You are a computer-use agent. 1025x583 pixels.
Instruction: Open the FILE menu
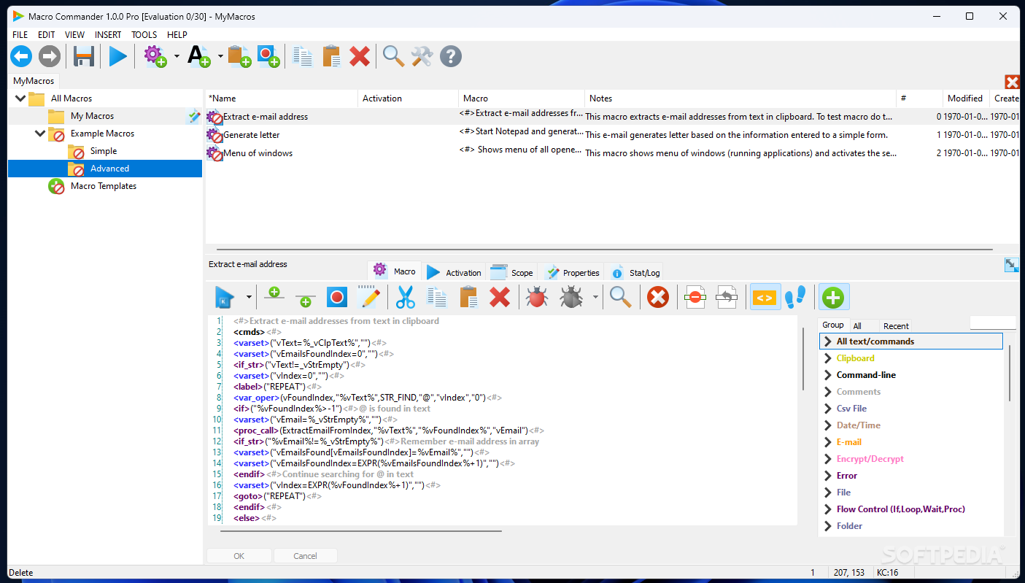point(20,34)
